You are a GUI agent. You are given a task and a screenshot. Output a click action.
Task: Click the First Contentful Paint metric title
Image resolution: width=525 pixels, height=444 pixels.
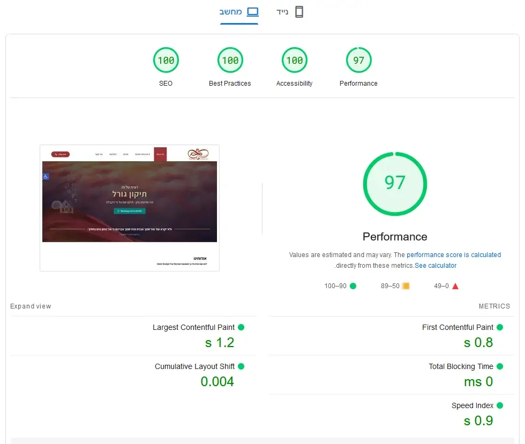[x=457, y=327]
